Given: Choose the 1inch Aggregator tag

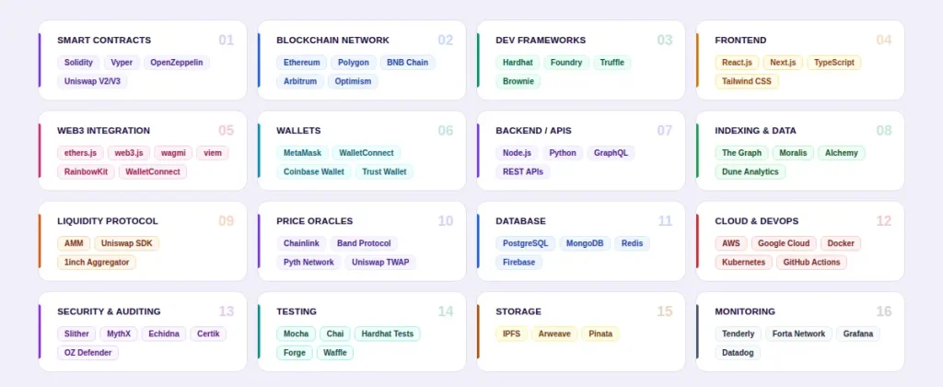Looking at the screenshot, I should pos(97,262).
